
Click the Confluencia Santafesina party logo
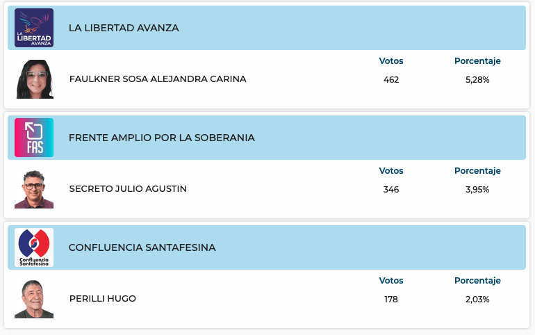[34, 247]
